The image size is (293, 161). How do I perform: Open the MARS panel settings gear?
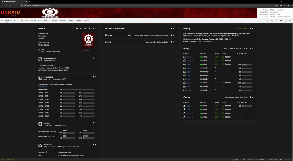[93, 28]
